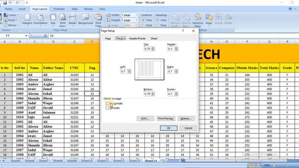
Task: Open the Margins ribbon button
Action: click(x=27, y=20)
